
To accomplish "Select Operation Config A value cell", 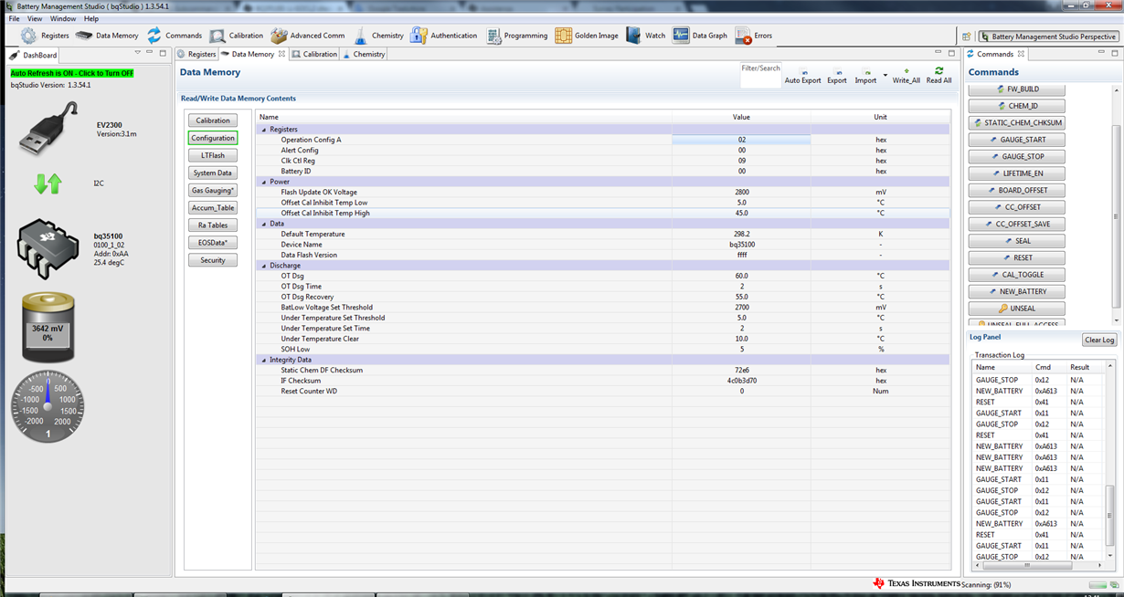I will tap(741, 140).
